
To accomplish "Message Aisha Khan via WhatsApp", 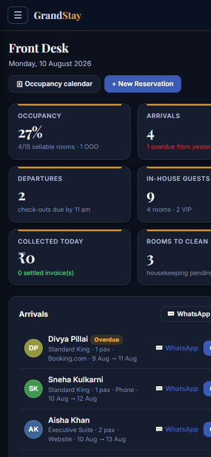I will (x=177, y=429).
